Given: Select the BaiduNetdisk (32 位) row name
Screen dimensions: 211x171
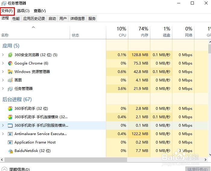Looking at the screenshot, I should 33,151.
